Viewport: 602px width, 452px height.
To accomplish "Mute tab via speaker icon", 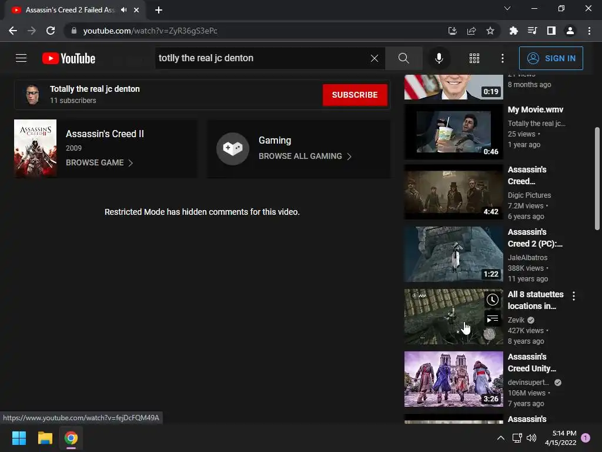I will [123, 10].
